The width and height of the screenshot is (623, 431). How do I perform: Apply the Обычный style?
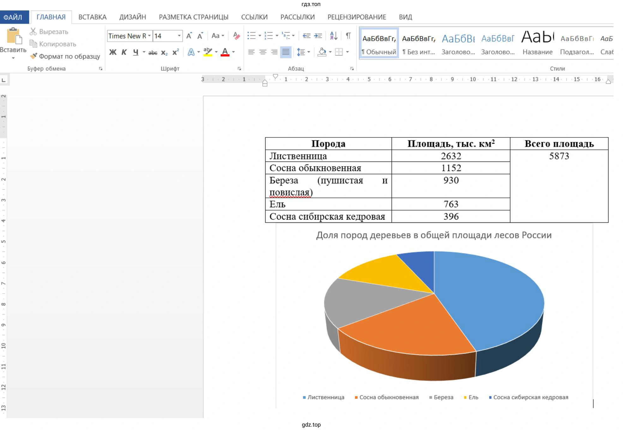pos(379,43)
